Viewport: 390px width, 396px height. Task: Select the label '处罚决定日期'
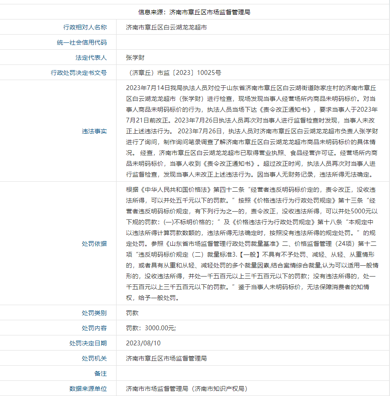88,343
